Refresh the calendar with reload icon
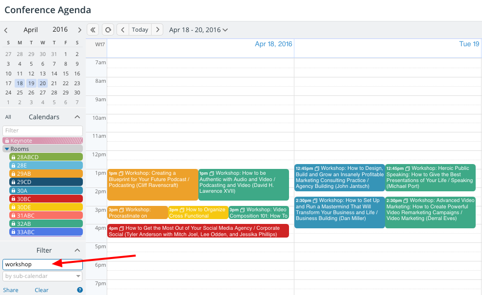This screenshot has height=295, width=482. (108, 30)
